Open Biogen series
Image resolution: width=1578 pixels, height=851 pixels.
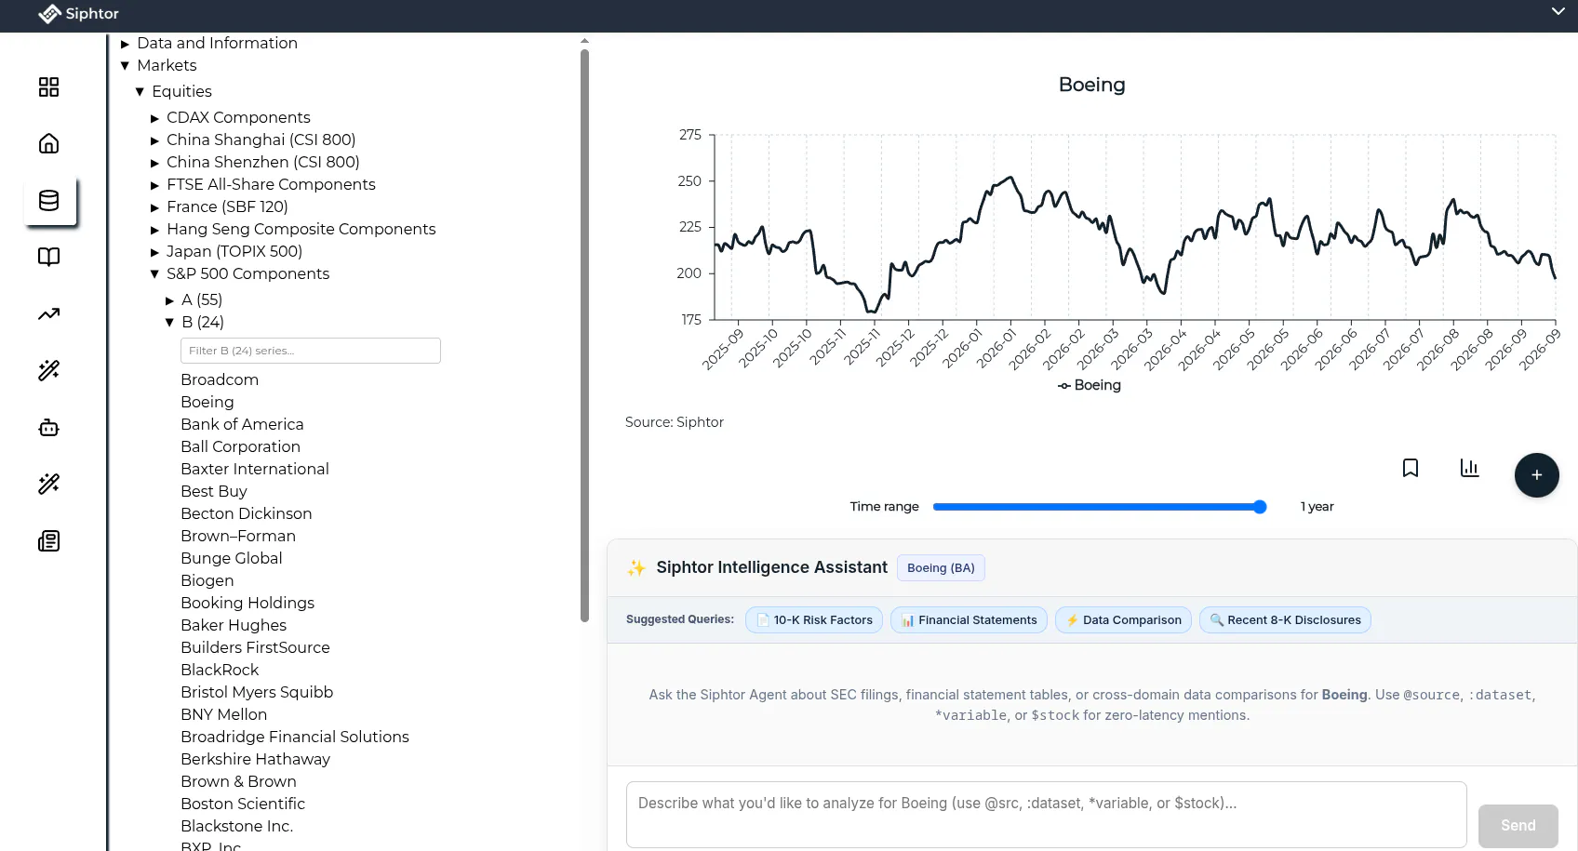(x=207, y=580)
